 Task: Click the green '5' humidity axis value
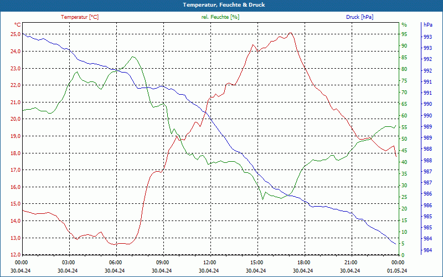point(403,243)
